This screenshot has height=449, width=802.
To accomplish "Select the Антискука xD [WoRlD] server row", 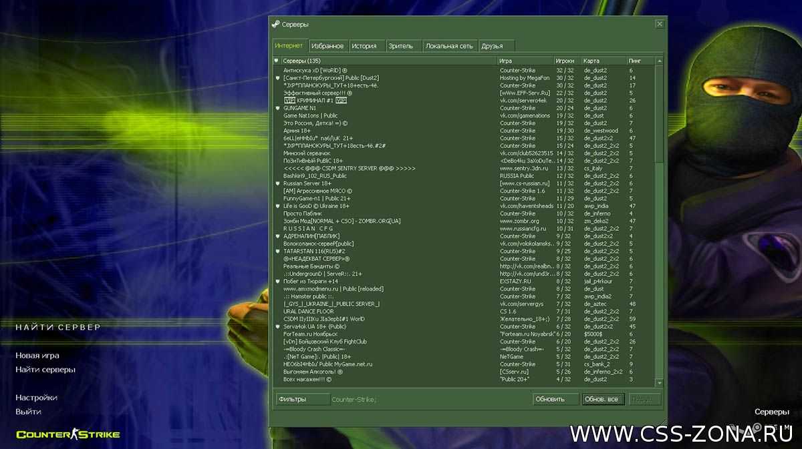I will (464, 70).
